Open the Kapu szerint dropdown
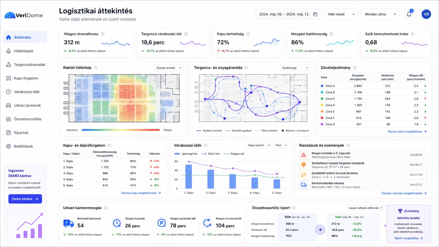 259,145
